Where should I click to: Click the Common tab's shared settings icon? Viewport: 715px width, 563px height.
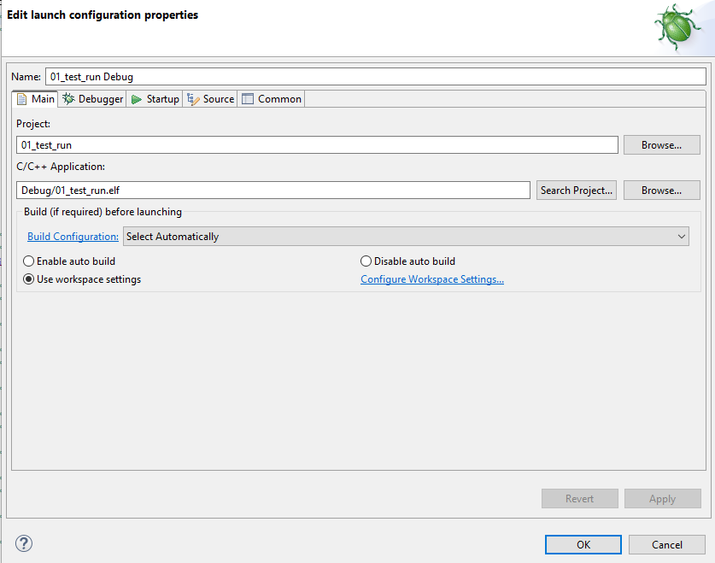point(246,98)
